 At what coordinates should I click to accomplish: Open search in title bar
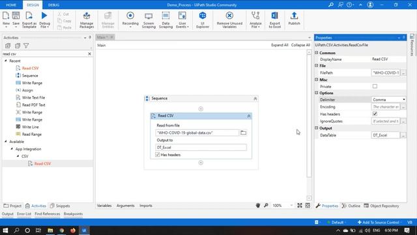tap(331, 5)
